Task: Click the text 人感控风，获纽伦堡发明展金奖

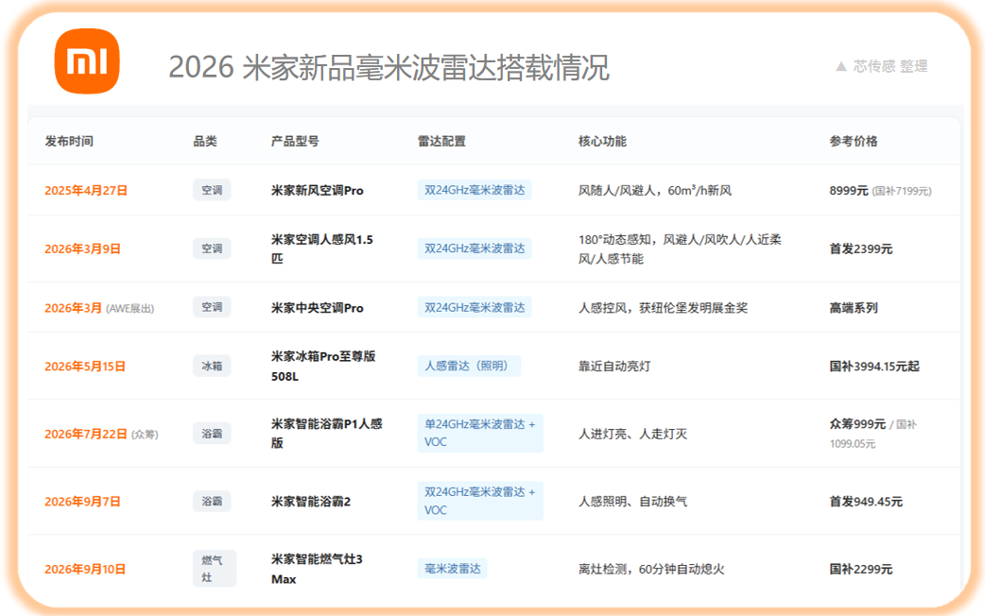Action: [x=663, y=308]
